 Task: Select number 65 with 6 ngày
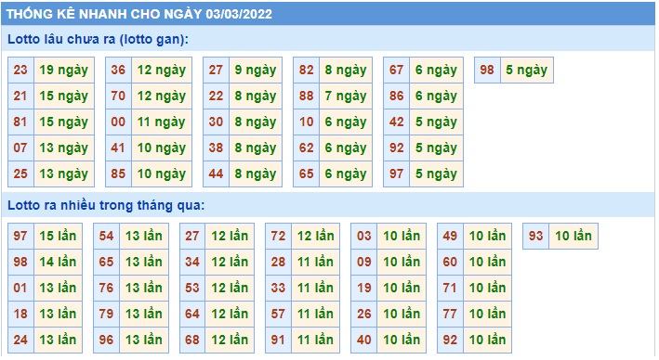307,174
